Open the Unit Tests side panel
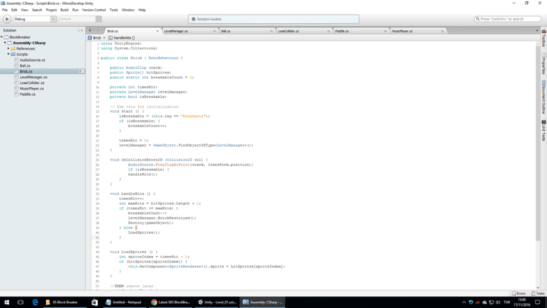The height and width of the screenshot is (308, 547). click(544, 131)
